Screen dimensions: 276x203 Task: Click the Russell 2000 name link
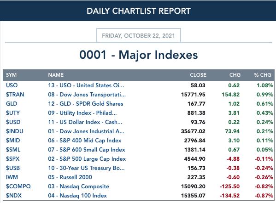pyautogui.click(x=70, y=177)
